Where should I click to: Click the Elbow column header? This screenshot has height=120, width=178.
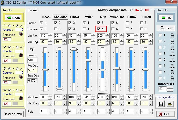click(x=75, y=17)
